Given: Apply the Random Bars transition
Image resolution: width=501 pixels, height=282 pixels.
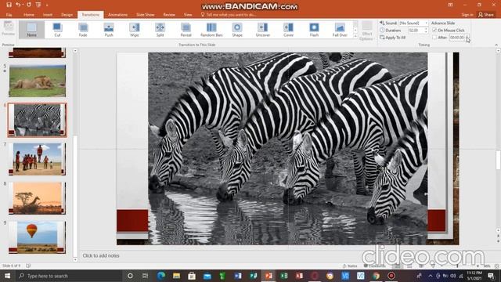Looking at the screenshot, I should (x=211, y=30).
